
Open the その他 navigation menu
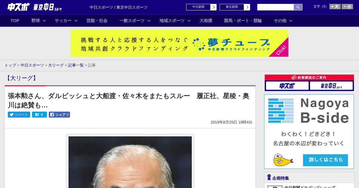coord(280,21)
